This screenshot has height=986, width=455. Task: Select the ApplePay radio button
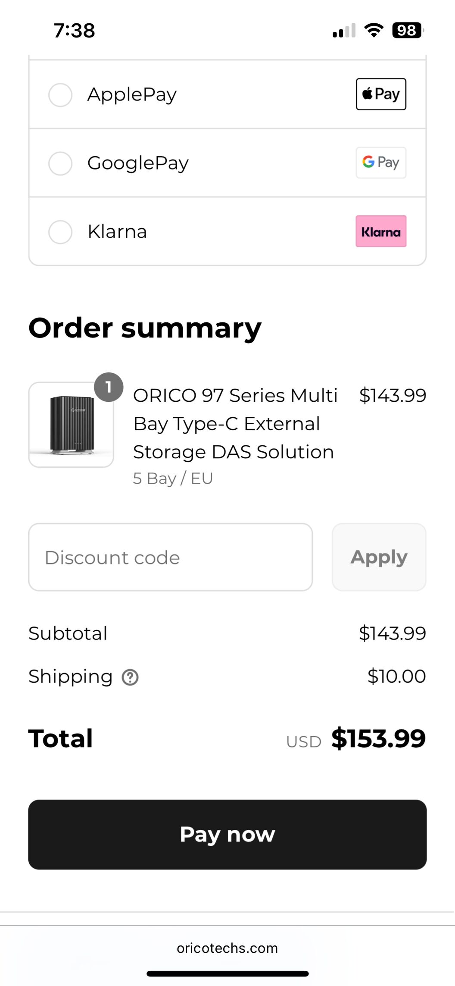click(x=60, y=95)
